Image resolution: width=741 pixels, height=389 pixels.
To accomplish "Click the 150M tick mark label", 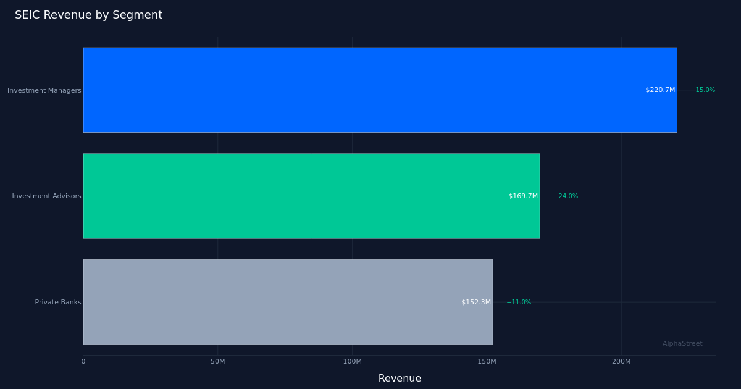I will [487, 362].
